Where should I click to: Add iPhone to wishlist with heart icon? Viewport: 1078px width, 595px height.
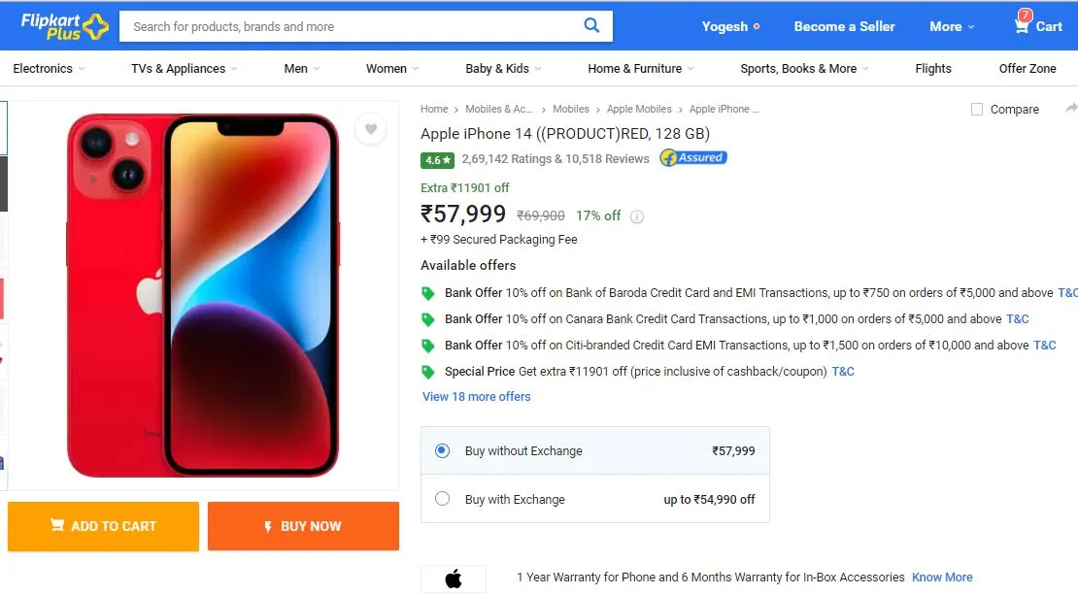pos(371,128)
